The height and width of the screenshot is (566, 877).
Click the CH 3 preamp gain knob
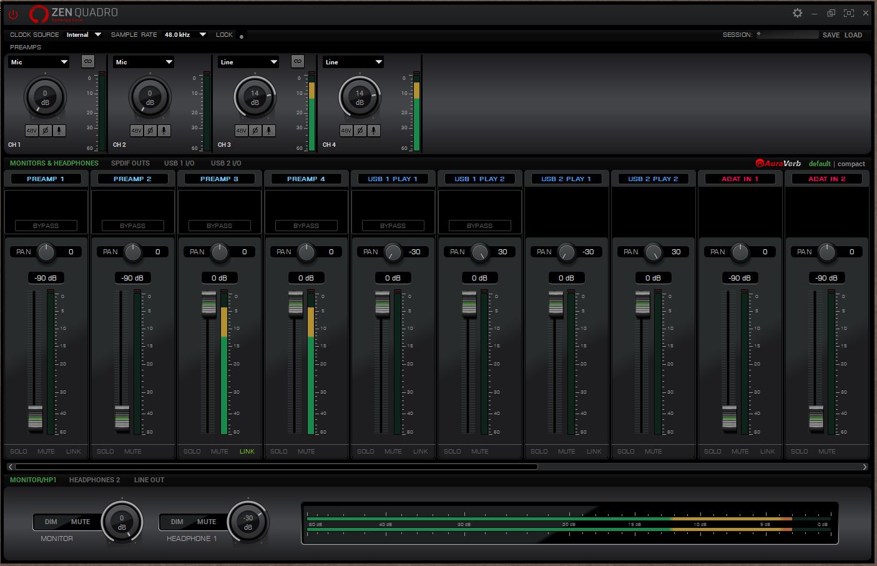[x=255, y=97]
